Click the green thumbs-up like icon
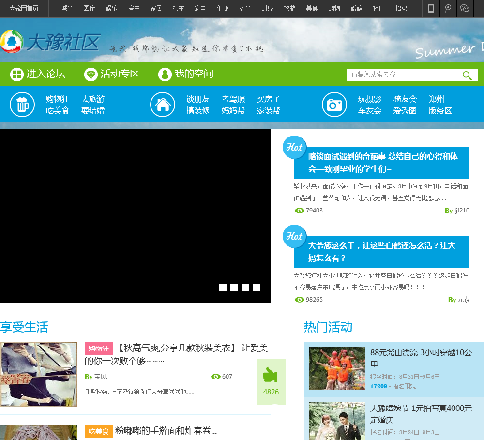Screen dimensions: 484x440 point(270,375)
